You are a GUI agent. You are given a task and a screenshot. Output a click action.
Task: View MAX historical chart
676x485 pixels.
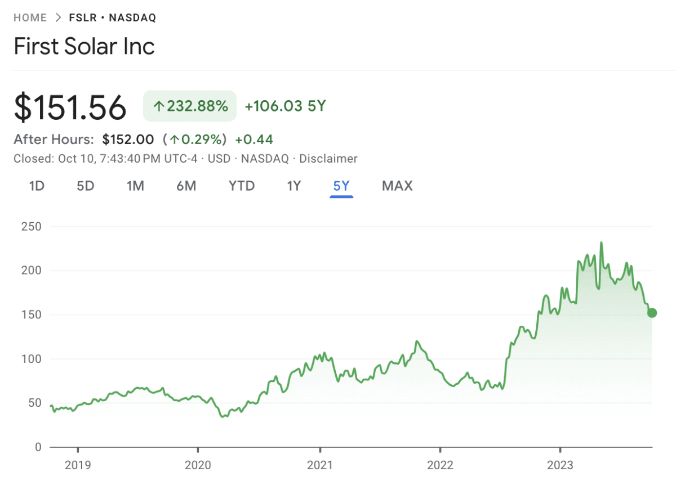pos(397,186)
